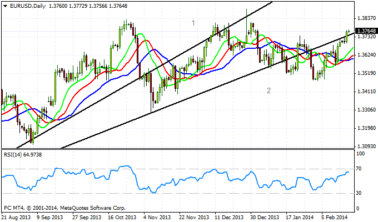This screenshot has height=222, width=378.
Task: Click the EURUSD,Daily chart title
Action: (x=28, y=6)
